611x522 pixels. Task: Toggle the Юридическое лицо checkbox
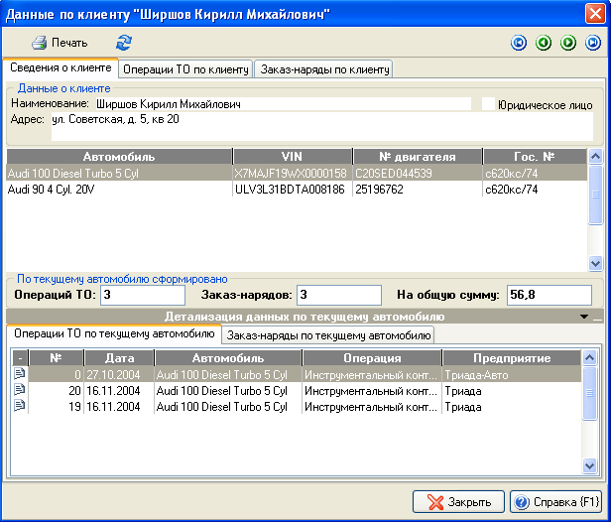pyautogui.click(x=487, y=103)
